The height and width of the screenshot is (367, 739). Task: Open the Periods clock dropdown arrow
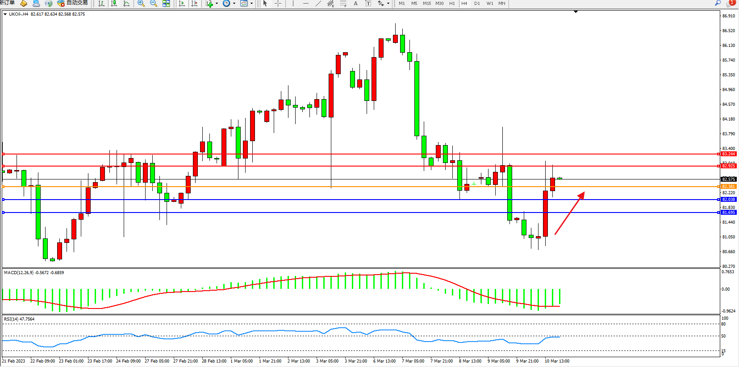point(234,4)
